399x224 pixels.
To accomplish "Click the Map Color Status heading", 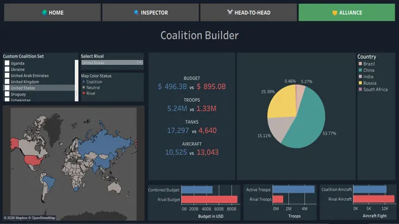I will click(96, 76).
